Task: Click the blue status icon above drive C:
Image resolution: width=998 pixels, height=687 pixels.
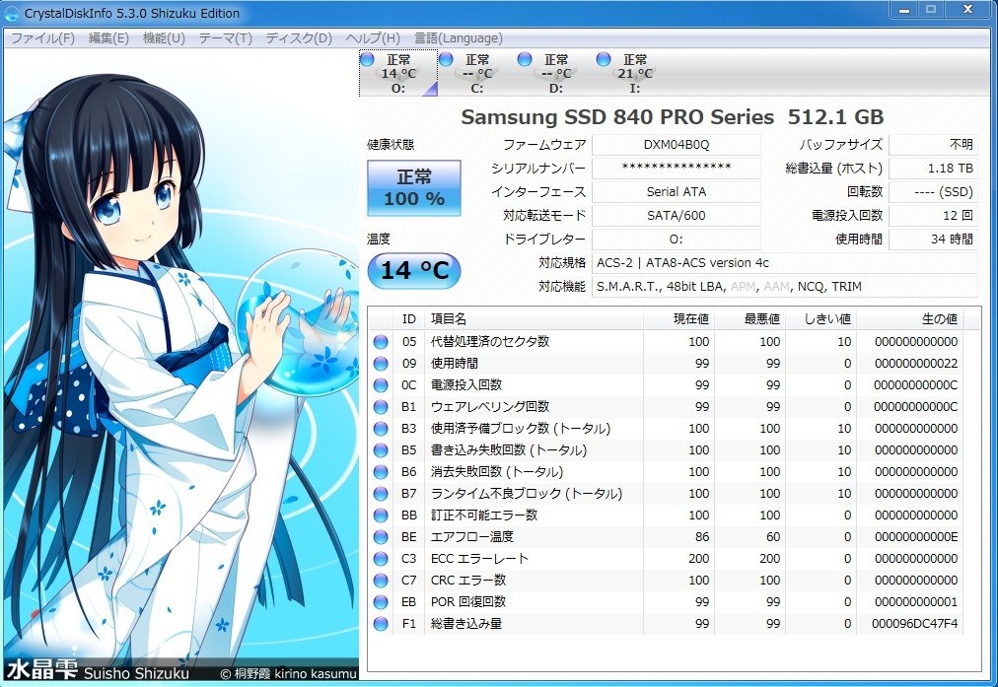Action: pyautogui.click(x=446, y=60)
